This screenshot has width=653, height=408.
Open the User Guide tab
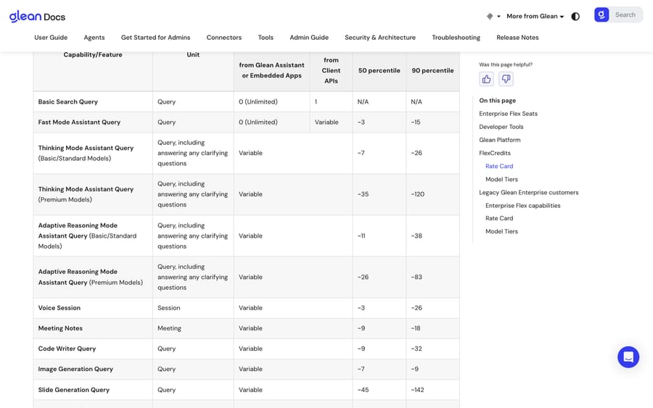[51, 38]
